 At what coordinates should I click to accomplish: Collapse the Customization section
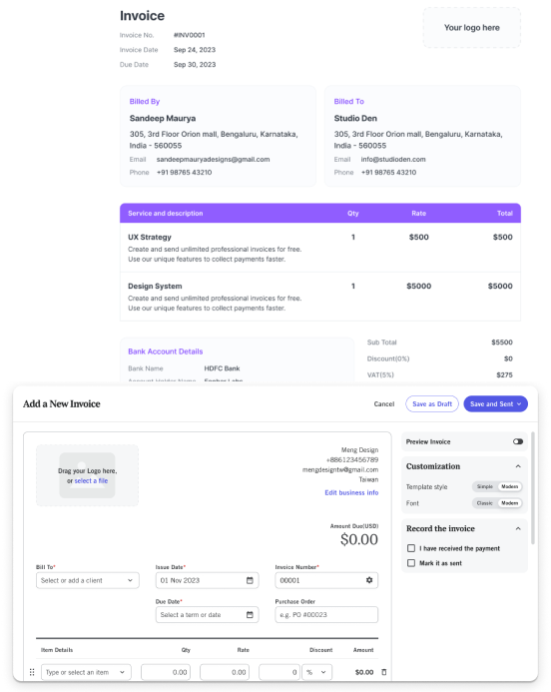(518, 466)
